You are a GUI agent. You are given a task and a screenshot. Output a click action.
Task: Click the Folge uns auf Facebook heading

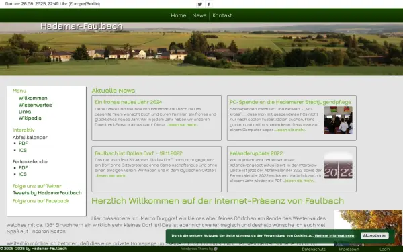tap(41, 201)
